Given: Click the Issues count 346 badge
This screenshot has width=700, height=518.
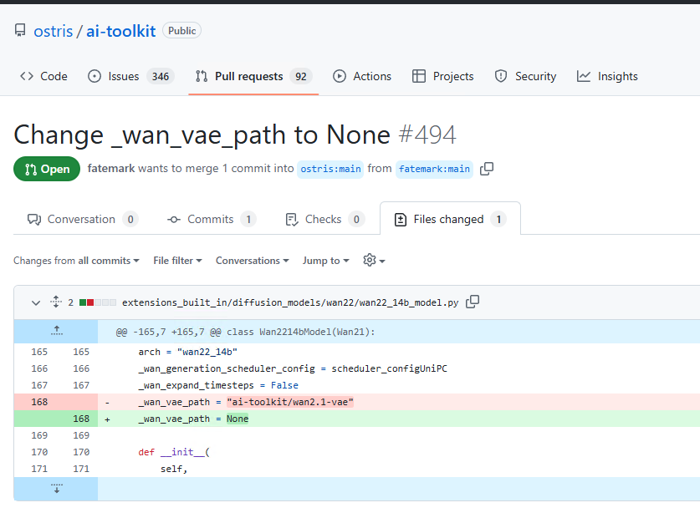Looking at the screenshot, I should click(160, 77).
